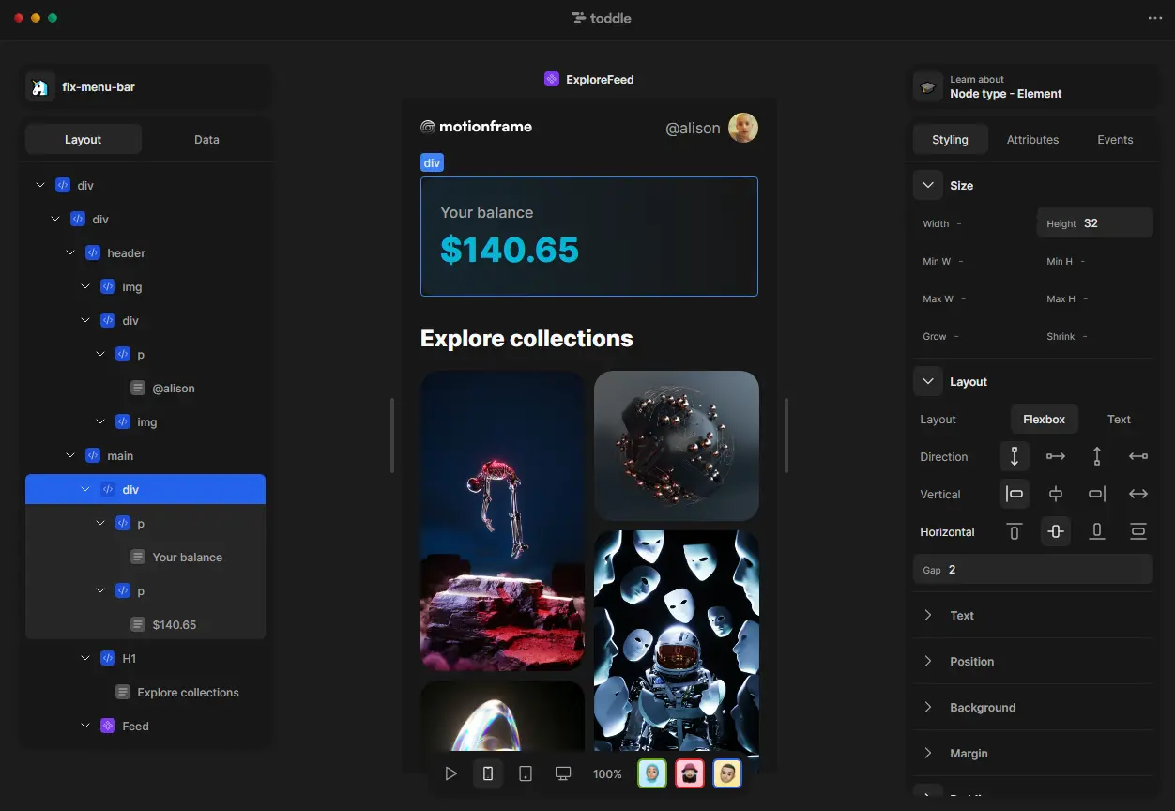Switch to the Attributes tab
This screenshot has width=1175, height=811.
tap(1032, 140)
